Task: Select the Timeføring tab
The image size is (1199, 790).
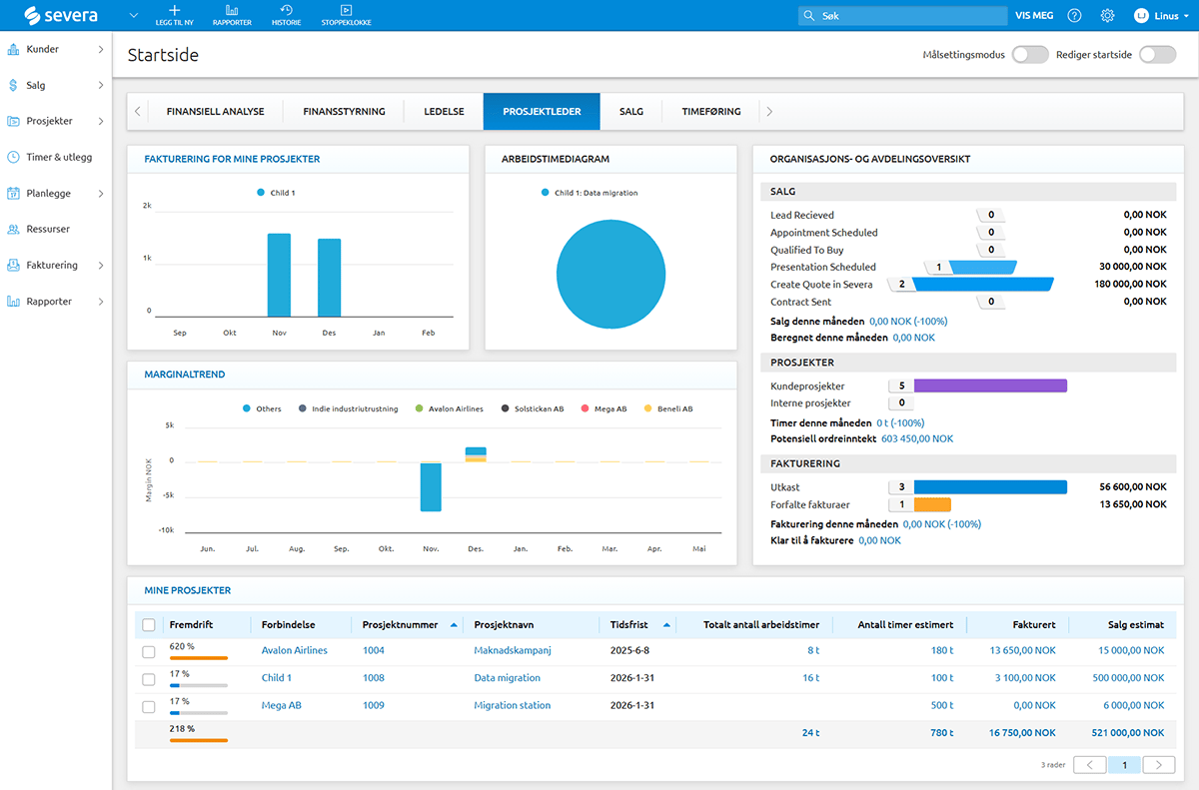Action: click(710, 112)
